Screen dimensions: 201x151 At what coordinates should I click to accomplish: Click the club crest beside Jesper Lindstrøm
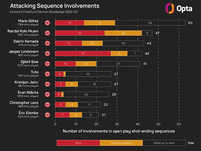(47, 53)
